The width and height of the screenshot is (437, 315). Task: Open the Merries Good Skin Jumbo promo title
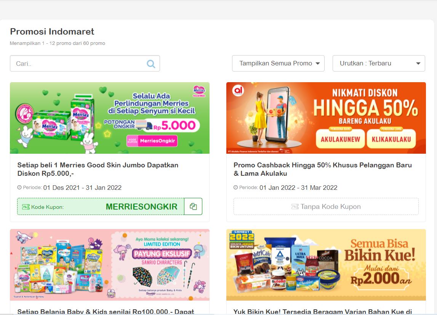[98, 169]
